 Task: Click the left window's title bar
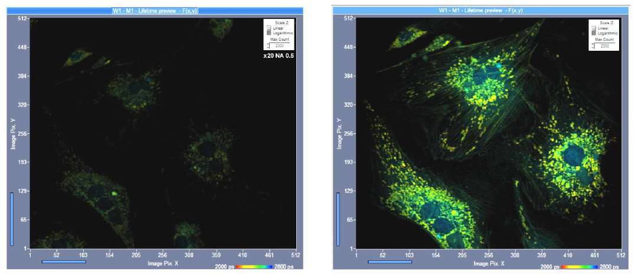pos(154,10)
